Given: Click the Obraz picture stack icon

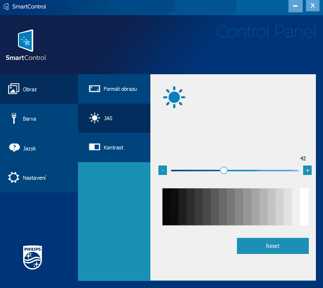Looking at the screenshot, I should (14, 89).
